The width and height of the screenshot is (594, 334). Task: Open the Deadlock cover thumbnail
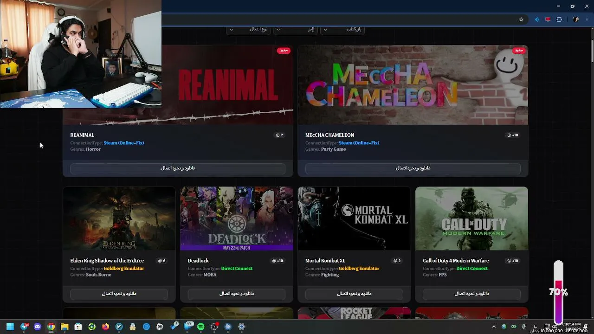pyautogui.click(x=237, y=218)
